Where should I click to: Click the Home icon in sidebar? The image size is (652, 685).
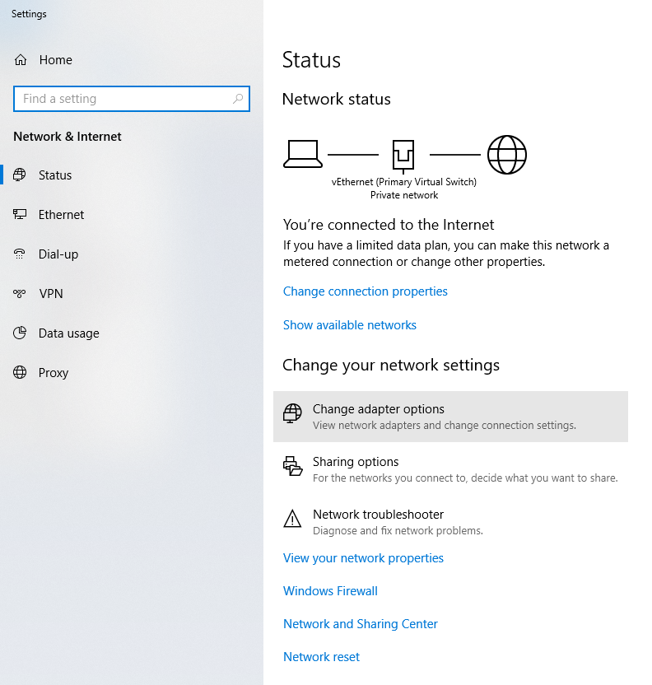[x=21, y=60]
